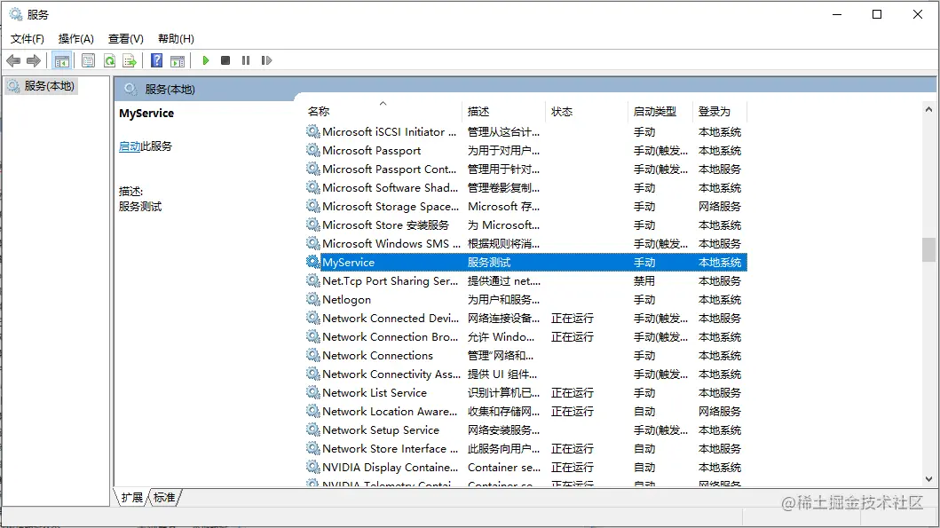Click gear icon beside Network Setup Service
The width and height of the screenshot is (940, 528).
click(312, 429)
